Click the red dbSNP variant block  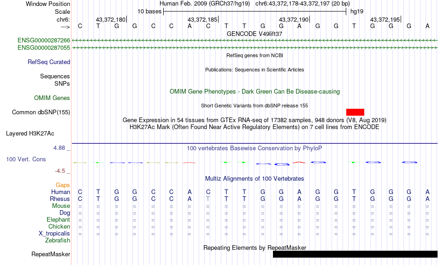click(355, 112)
